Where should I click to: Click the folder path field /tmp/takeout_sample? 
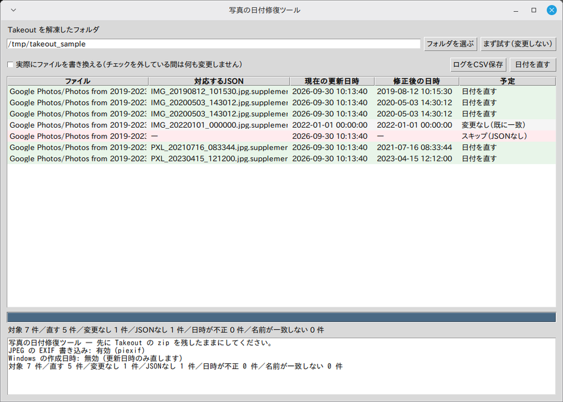click(213, 44)
